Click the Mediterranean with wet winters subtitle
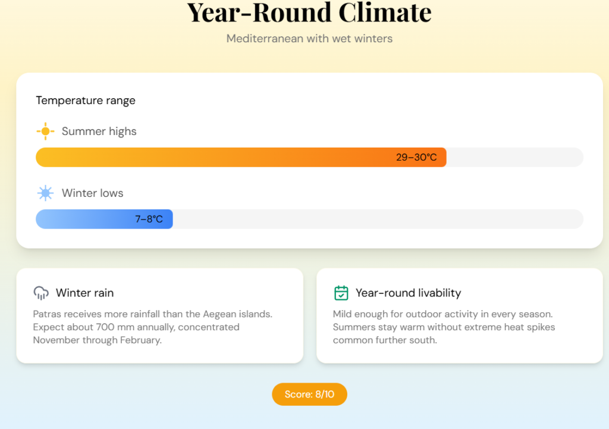609x429 pixels. [309, 39]
